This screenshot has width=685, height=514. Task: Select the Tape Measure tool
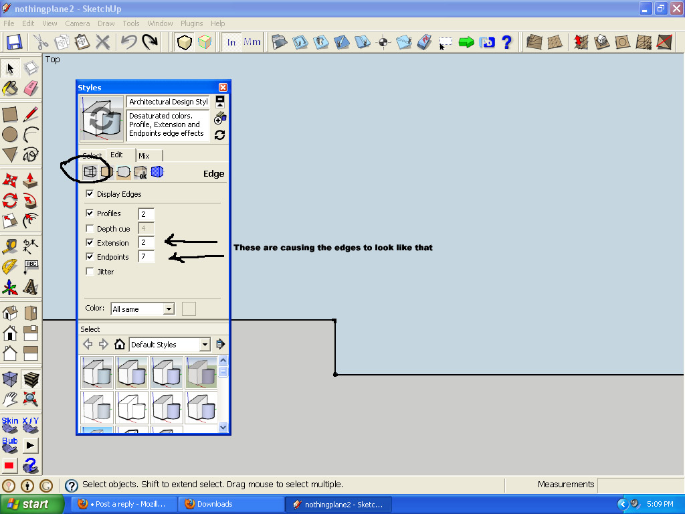pyautogui.click(x=10, y=246)
